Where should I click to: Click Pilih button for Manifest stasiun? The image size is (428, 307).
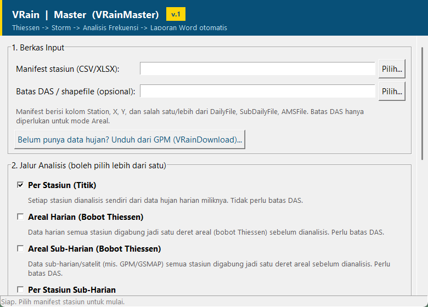(x=392, y=69)
